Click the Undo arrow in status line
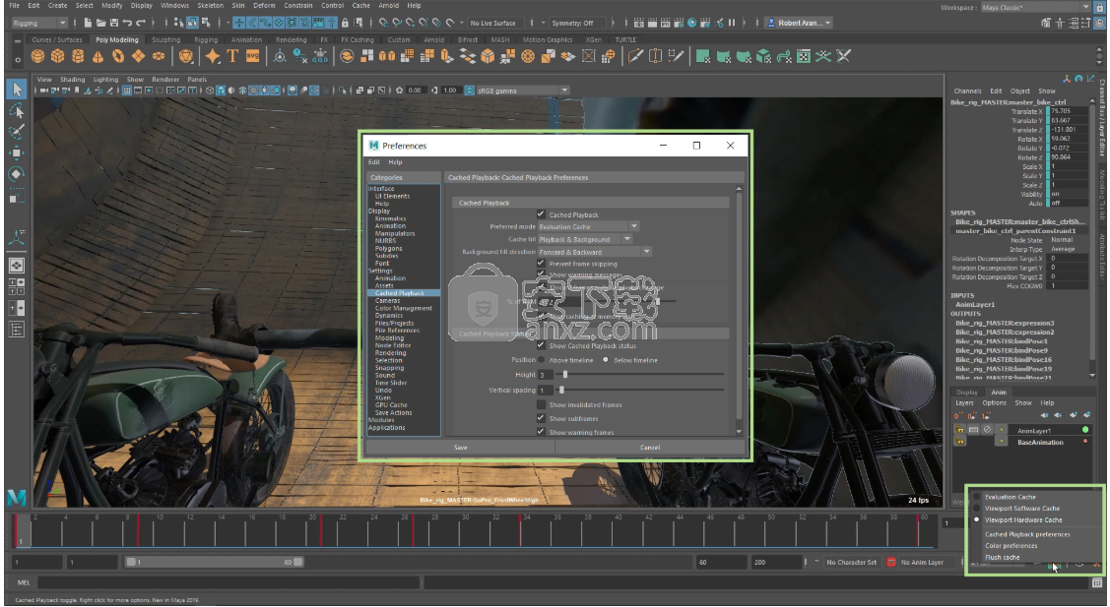The width and height of the screenshot is (1110, 607). tap(127, 23)
